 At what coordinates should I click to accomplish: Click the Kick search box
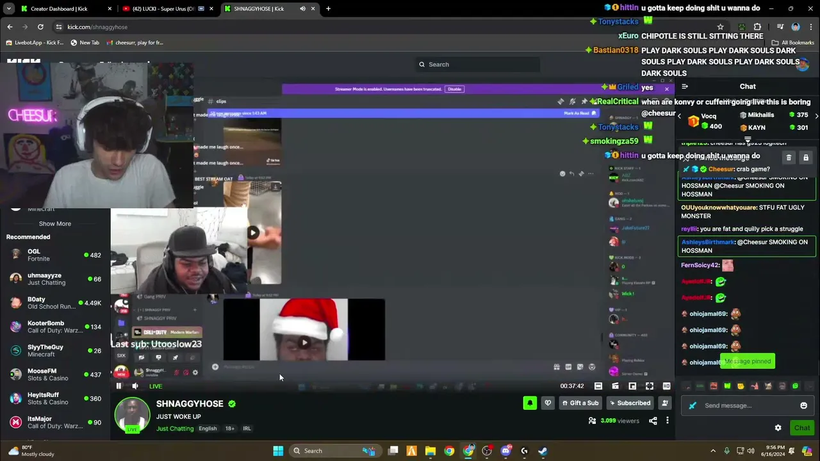477,64
